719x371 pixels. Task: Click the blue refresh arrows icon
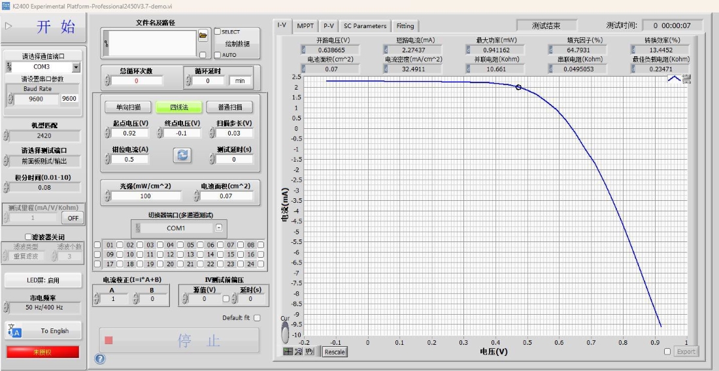tap(182, 155)
